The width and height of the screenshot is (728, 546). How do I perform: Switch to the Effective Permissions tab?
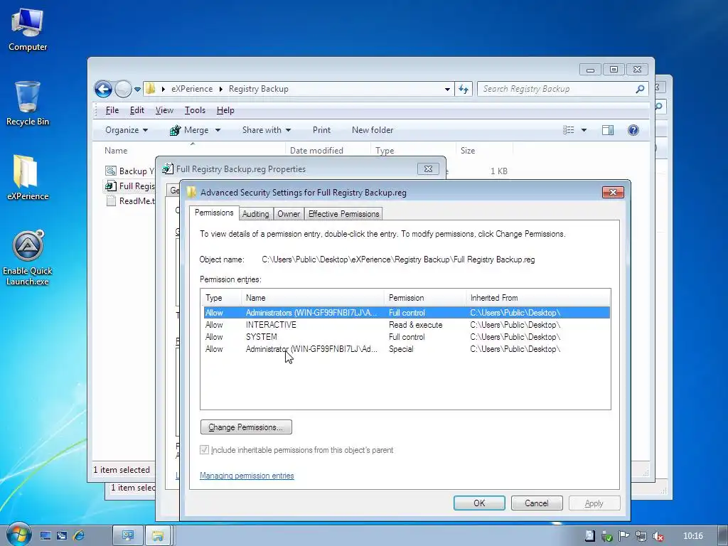pos(343,213)
